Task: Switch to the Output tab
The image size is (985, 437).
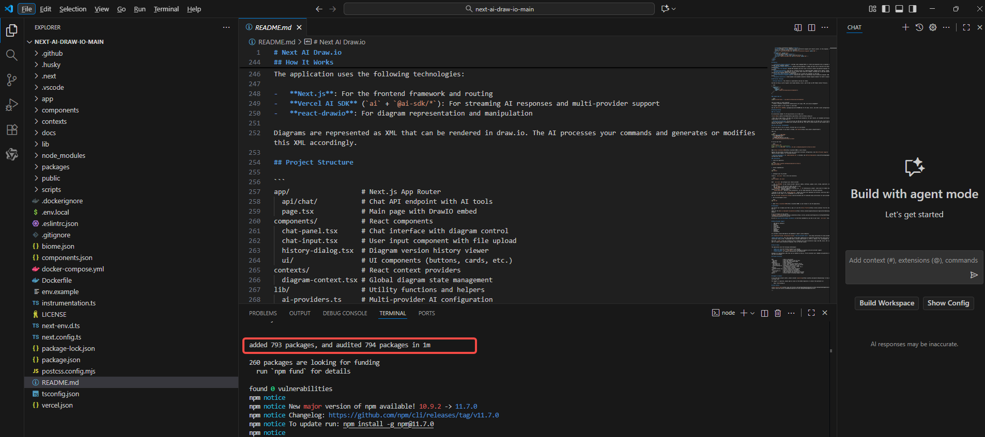Action: [300, 313]
